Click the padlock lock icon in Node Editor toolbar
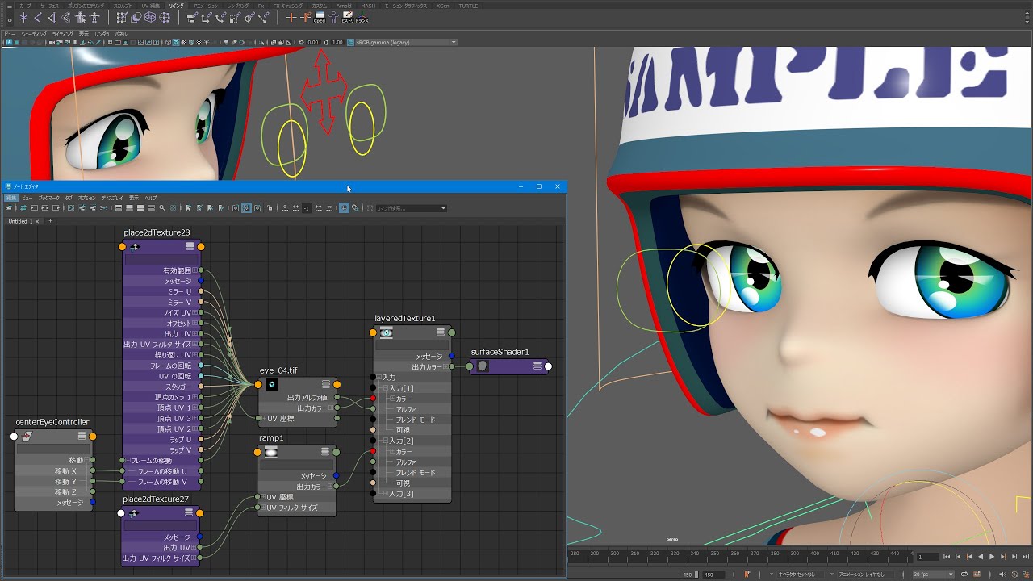Screen dimensions: 1033x581 [x=270, y=208]
